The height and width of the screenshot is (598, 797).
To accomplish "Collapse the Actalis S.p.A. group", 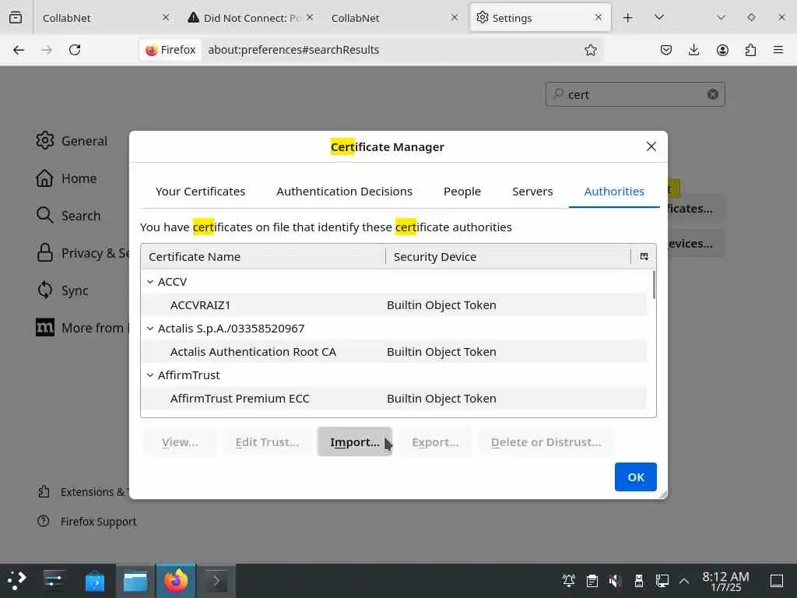I will [x=150, y=329].
